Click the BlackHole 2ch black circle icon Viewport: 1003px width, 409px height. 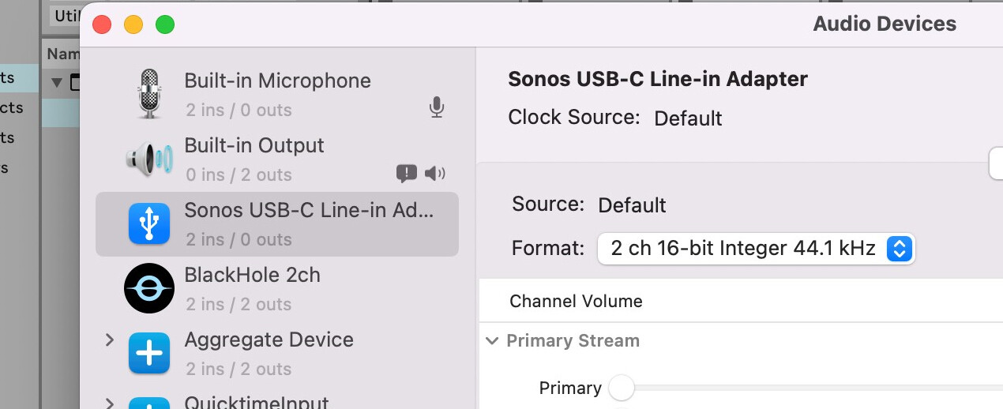pos(148,288)
